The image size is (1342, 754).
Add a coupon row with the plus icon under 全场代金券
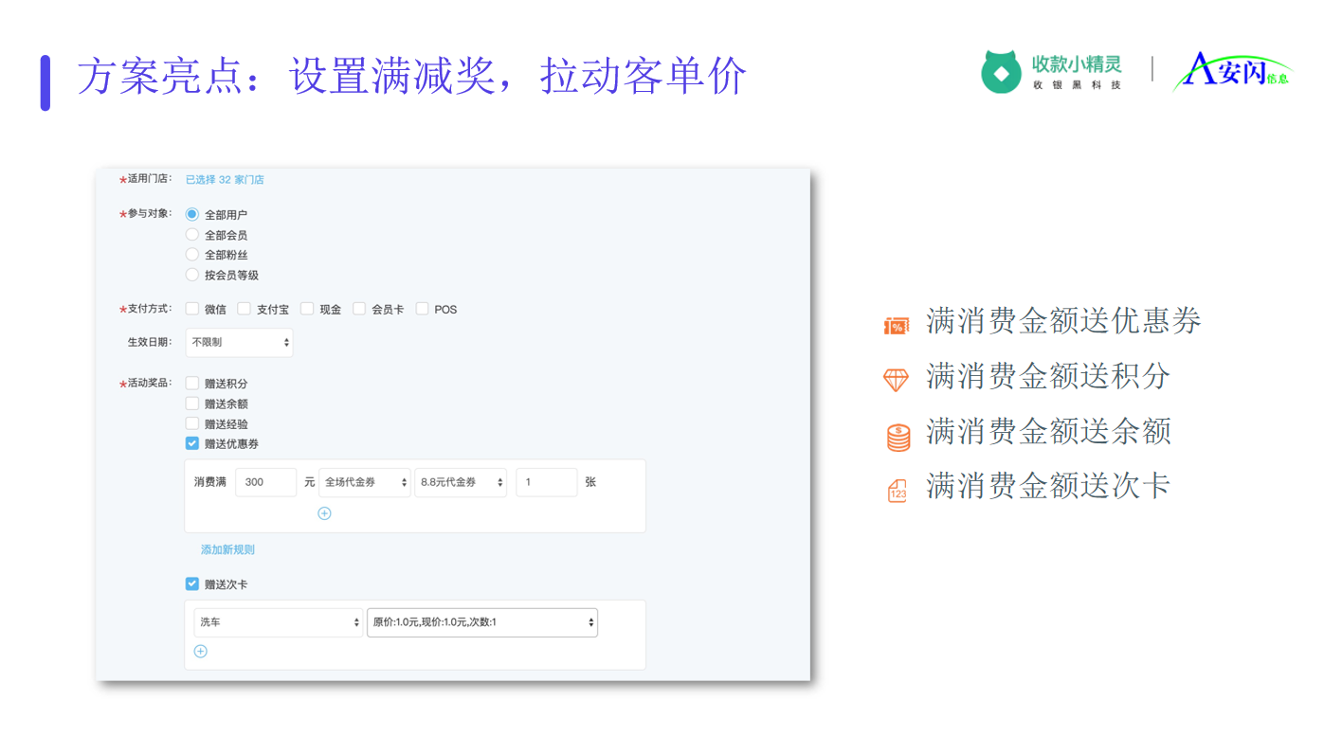point(324,513)
